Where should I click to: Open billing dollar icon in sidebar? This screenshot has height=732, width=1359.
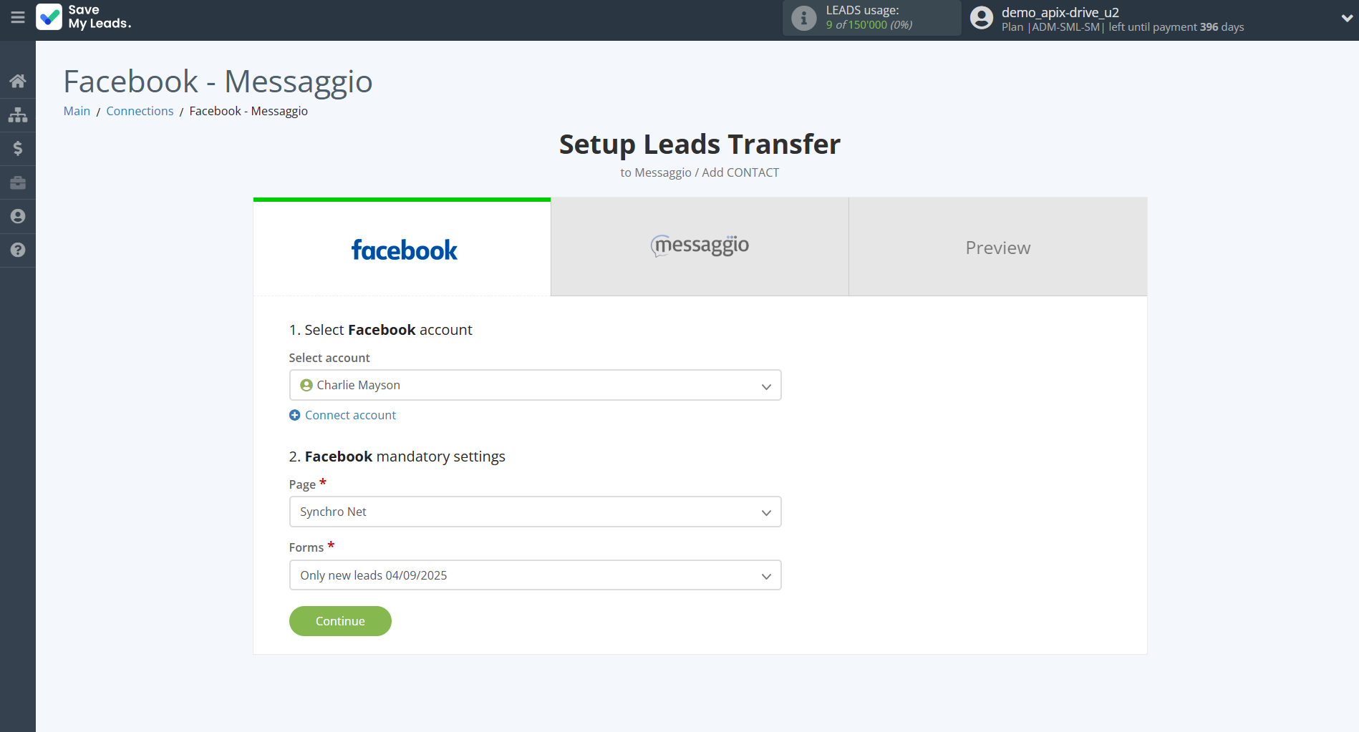coord(18,149)
